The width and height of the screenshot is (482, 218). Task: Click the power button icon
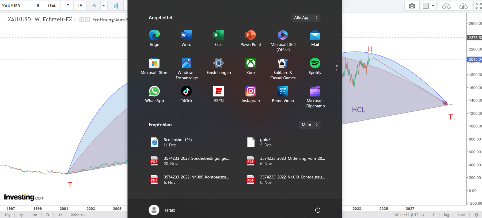coord(318,210)
